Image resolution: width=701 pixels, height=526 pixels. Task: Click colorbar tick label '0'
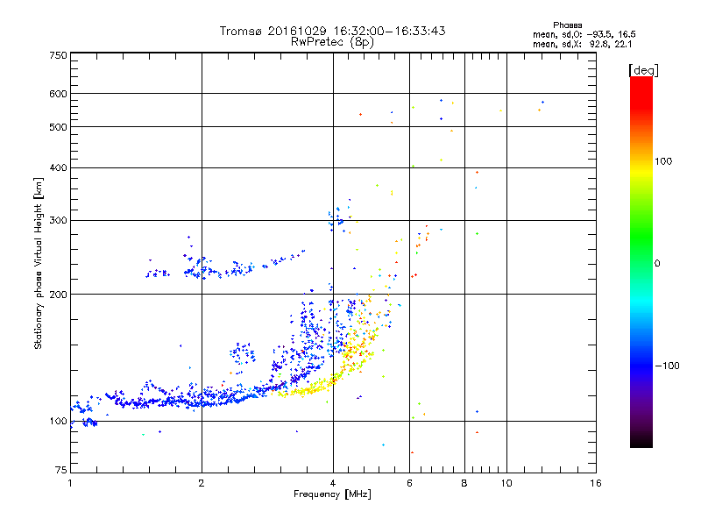[657, 263]
